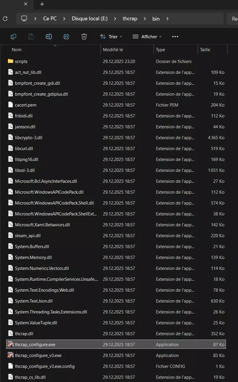Click the refresh icon beside address bar
The width and height of the screenshot is (238, 382).
[x=5, y=19]
